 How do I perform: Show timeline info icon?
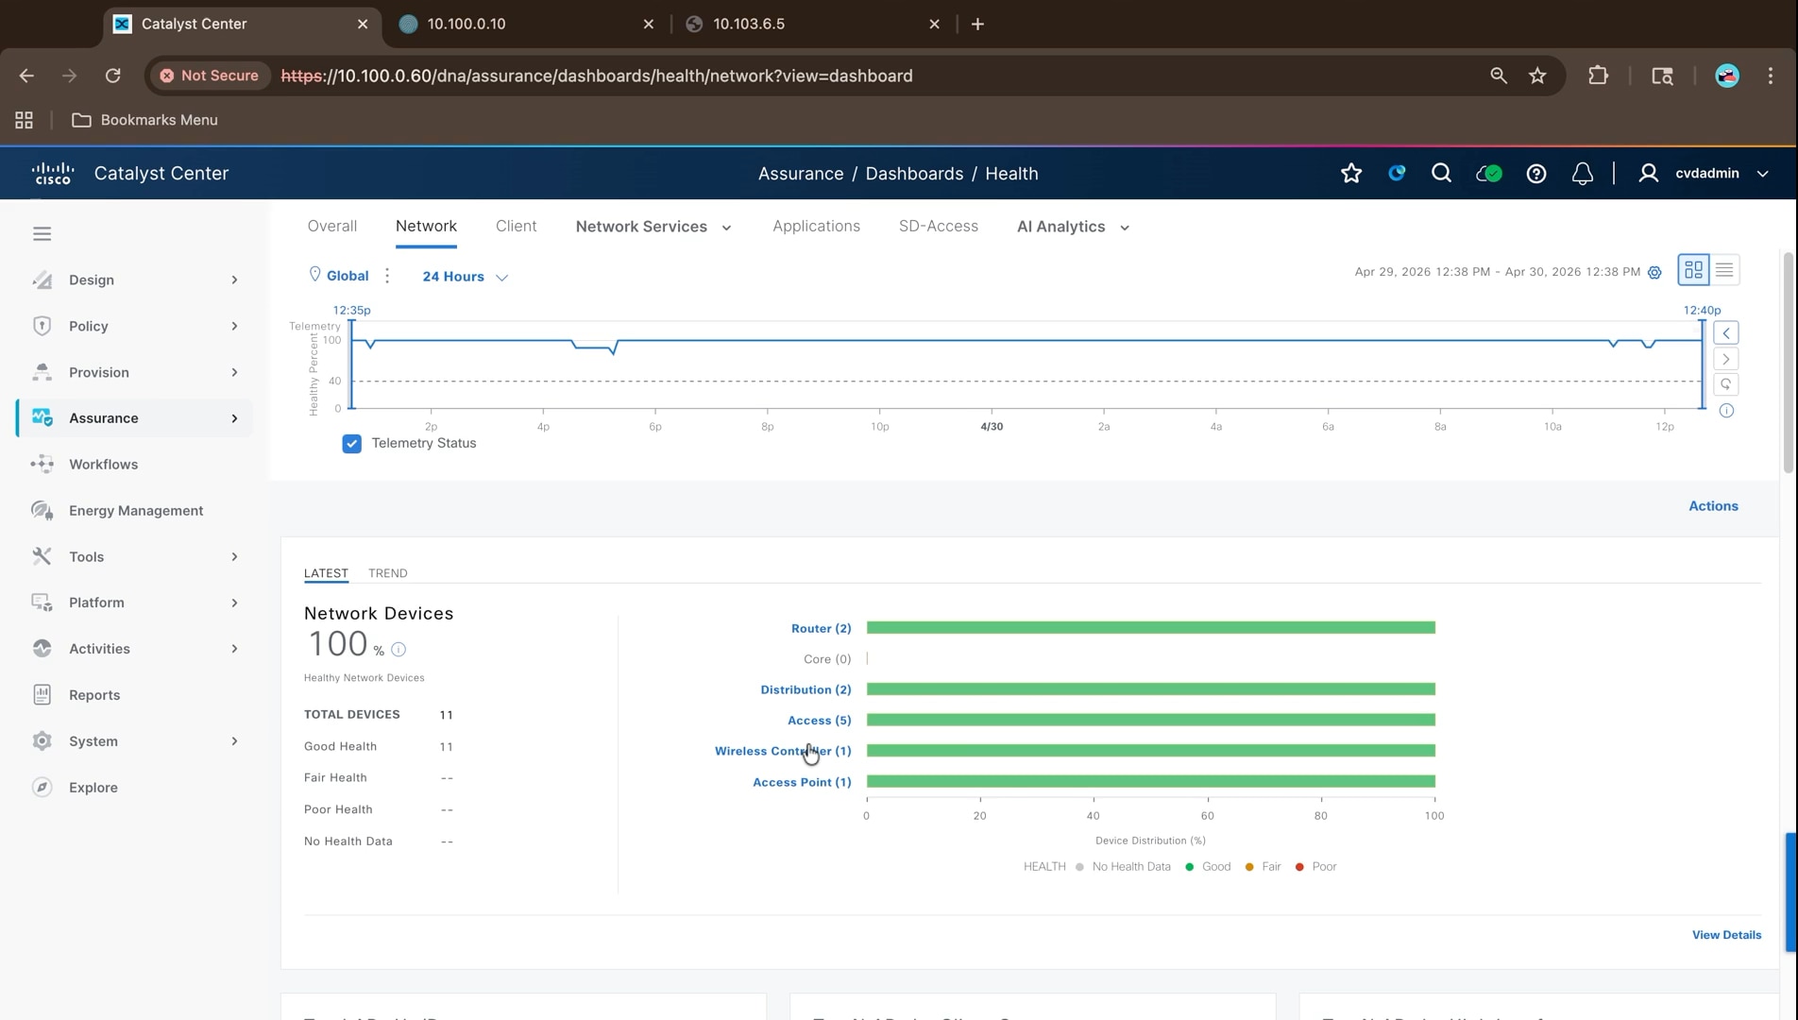tap(1726, 411)
